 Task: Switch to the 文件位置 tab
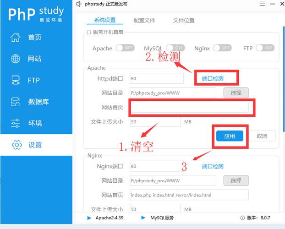pos(184,20)
